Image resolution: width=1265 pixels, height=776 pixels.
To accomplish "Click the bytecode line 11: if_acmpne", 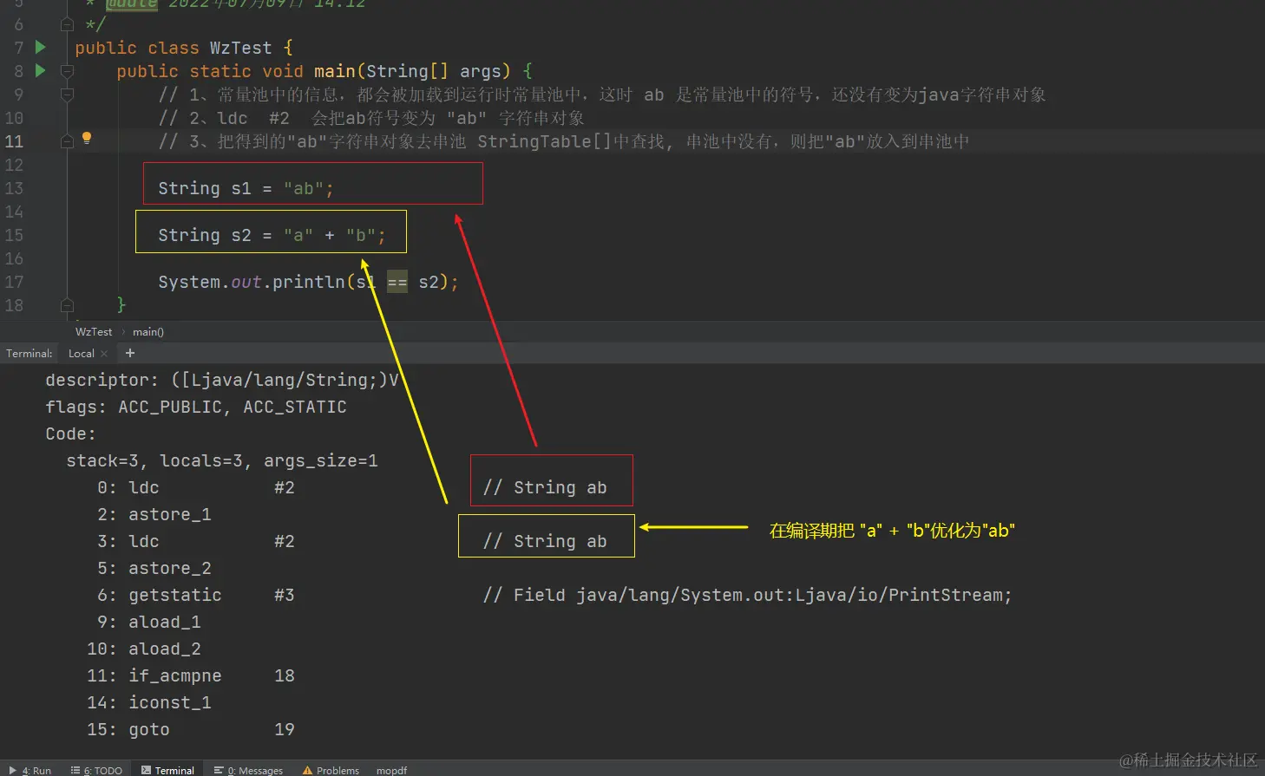I will point(191,675).
